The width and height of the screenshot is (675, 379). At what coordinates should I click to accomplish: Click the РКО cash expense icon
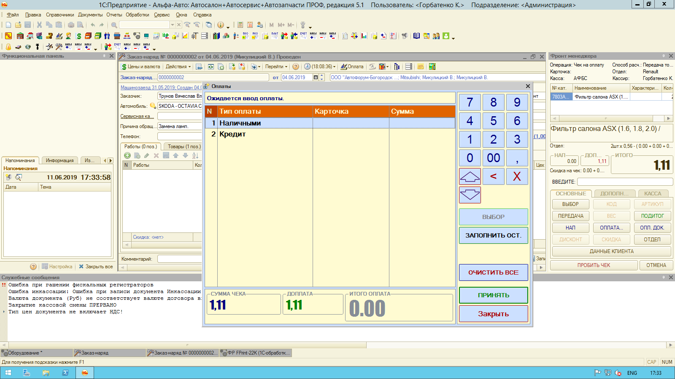click(x=255, y=36)
